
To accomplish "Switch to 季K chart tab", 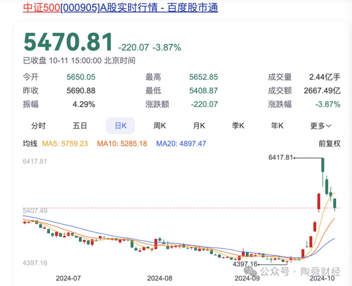I will click(238, 125).
